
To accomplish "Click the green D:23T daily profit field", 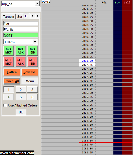I will pyautogui.click(x=21, y=36).
